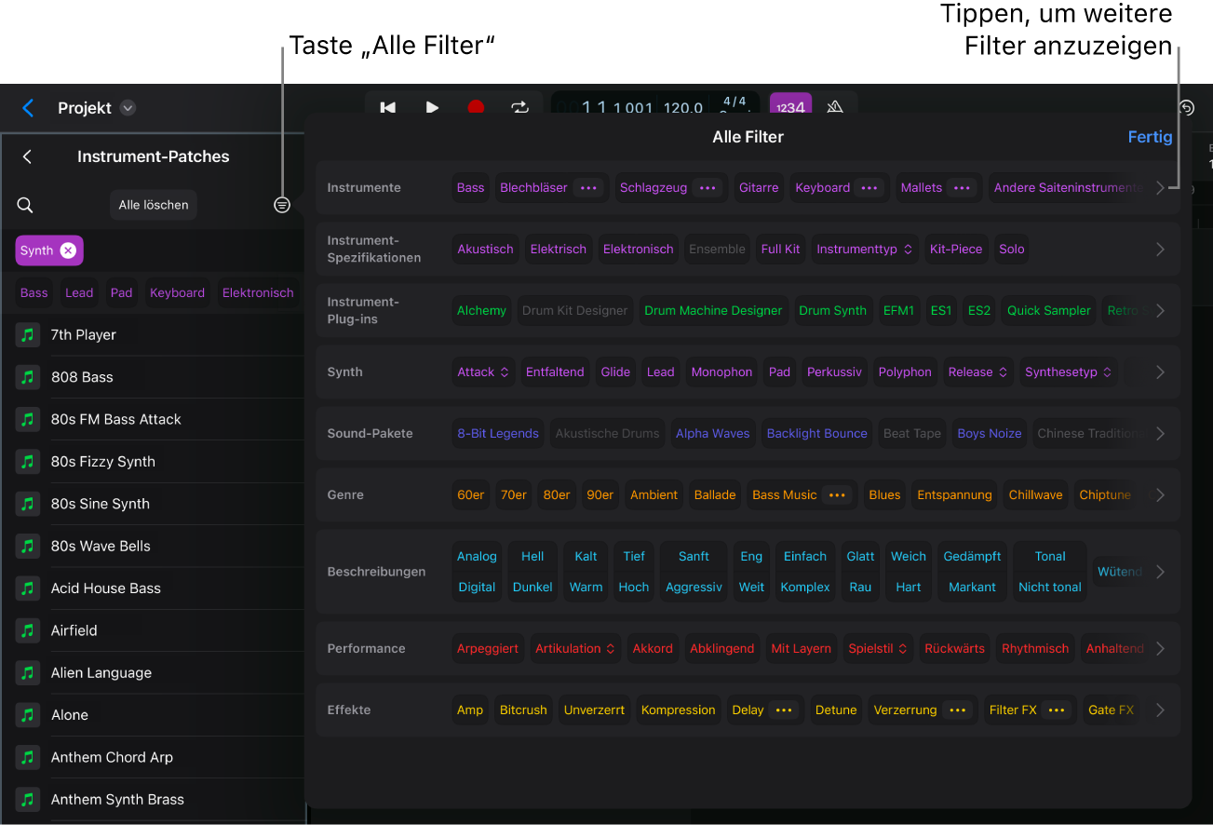Toggle the metronome icon
This screenshot has width=1213, height=825.
coord(835,108)
